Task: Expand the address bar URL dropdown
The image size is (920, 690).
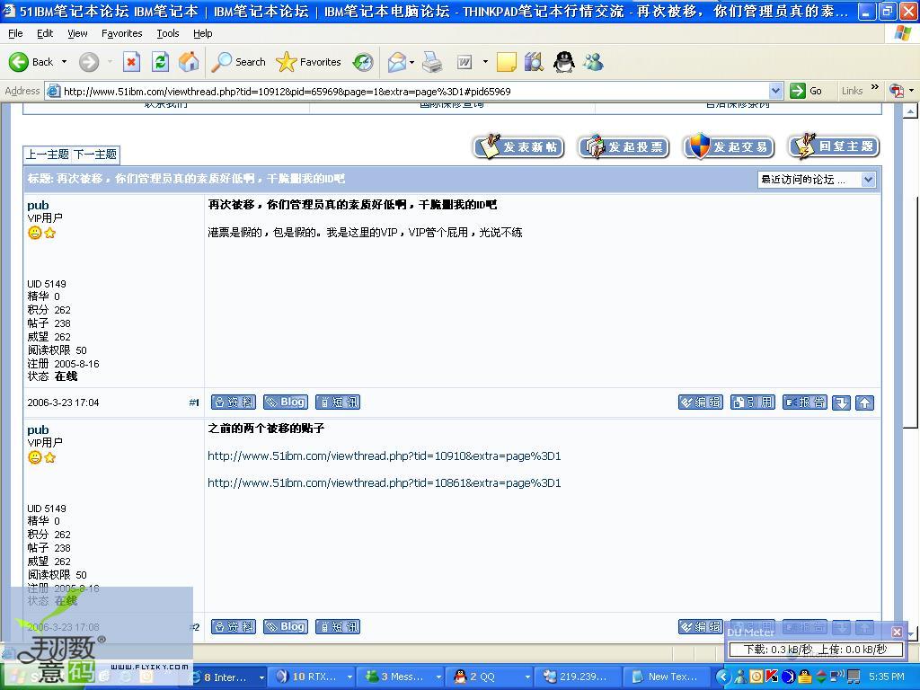Action: (x=775, y=91)
